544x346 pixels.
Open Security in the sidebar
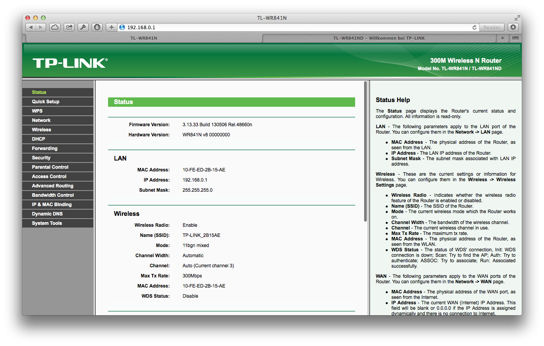click(x=58, y=158)
